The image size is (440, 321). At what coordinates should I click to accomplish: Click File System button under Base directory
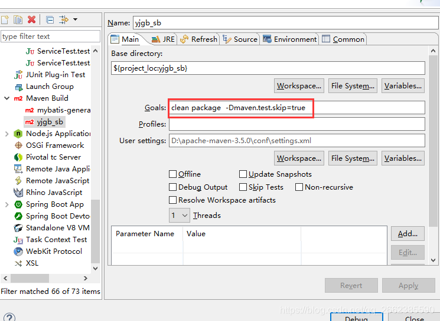(353, 86)
